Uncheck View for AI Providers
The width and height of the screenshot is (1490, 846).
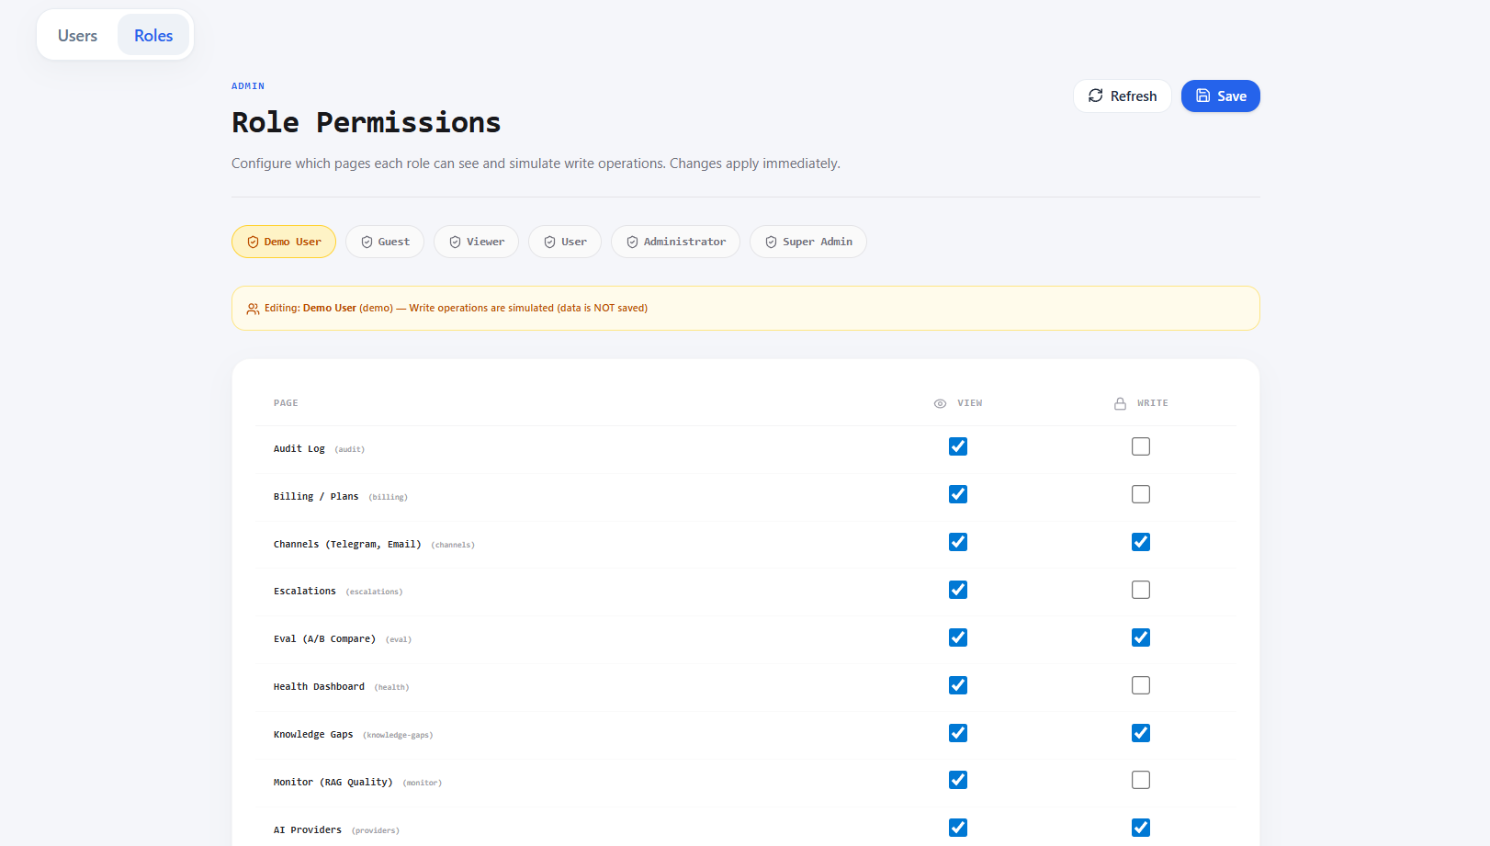pos(958,828)
